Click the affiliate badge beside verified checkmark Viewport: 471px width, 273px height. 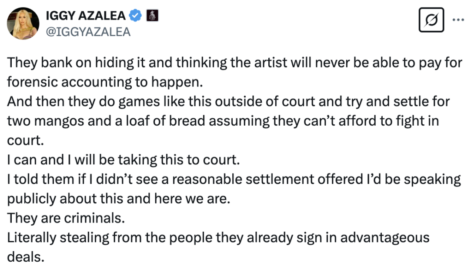[x=152, y=15]
